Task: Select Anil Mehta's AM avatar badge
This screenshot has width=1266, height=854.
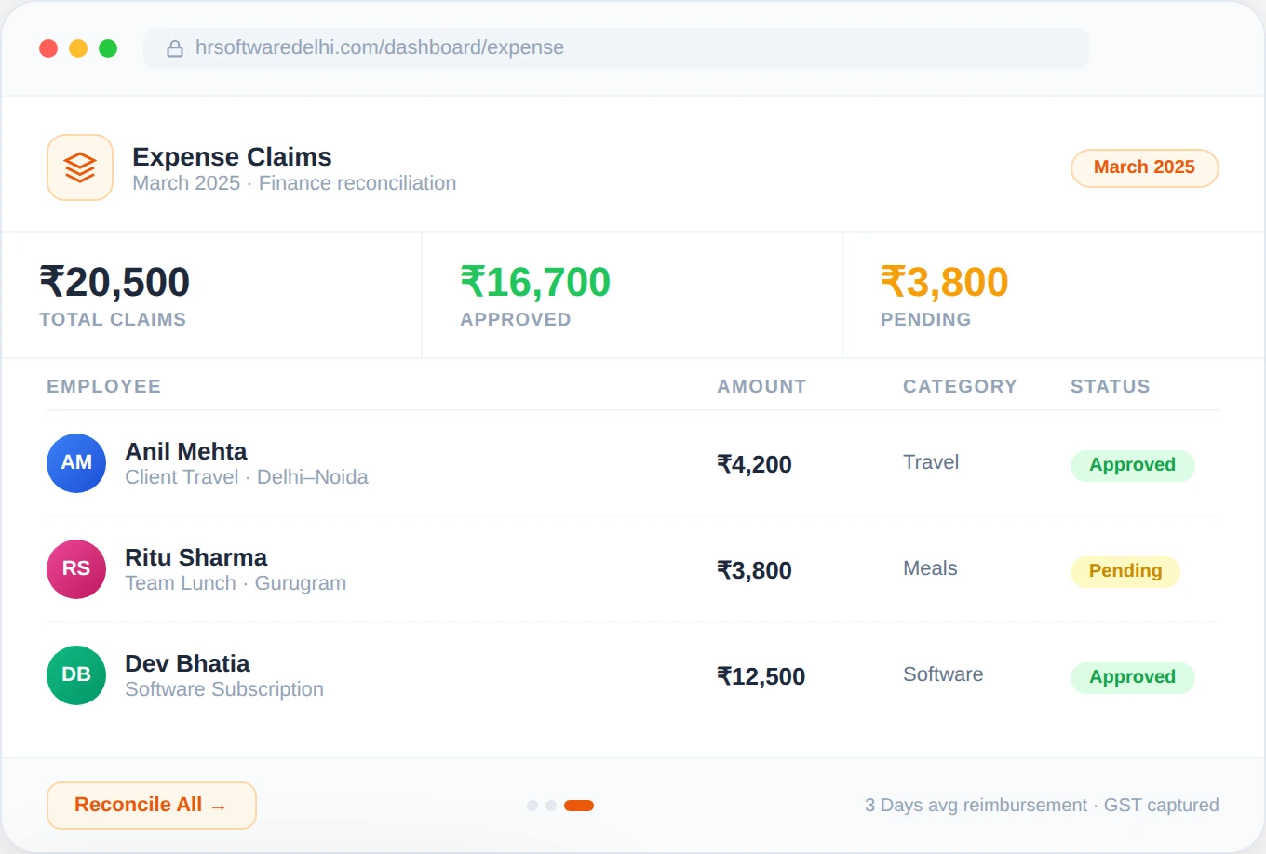Action: pos(75,462)
